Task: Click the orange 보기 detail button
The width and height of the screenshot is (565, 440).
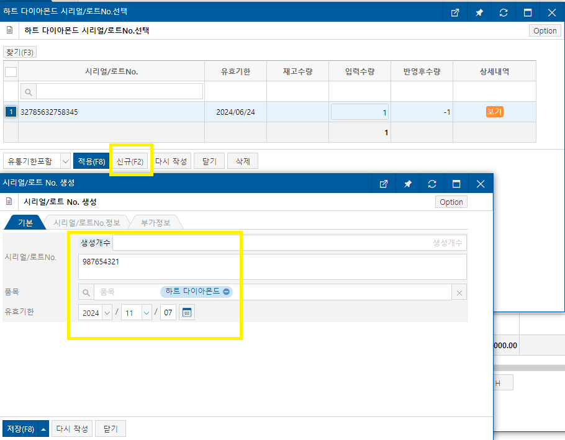Action: [x=494, y=112]
